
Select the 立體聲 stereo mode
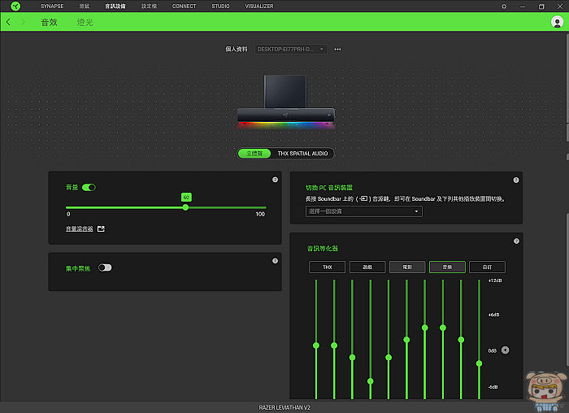pos(254,154)
